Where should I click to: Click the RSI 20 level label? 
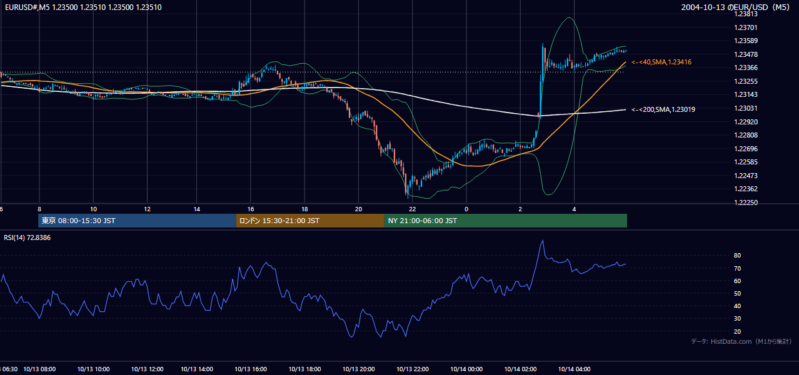(737, 331)
